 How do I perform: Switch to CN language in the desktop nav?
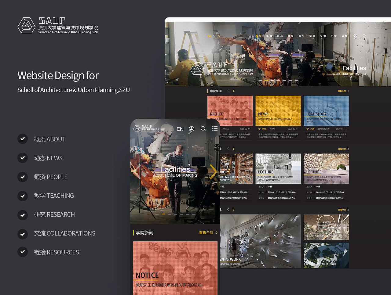[209, 36]
